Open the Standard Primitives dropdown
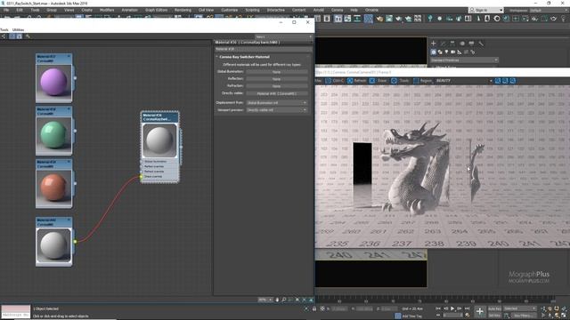The image size is (570, 320). (x=464, y=60)
